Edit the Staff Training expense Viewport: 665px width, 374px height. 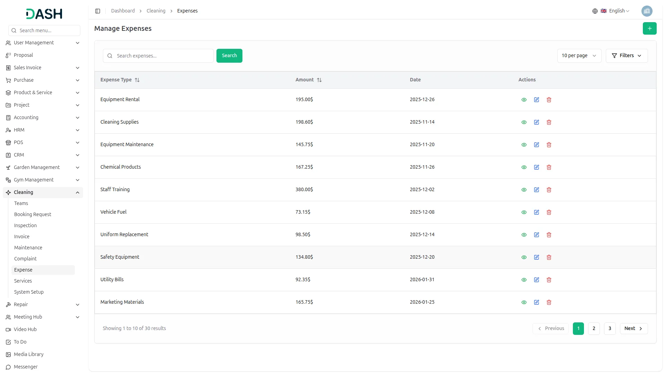(x=536, y=190)
